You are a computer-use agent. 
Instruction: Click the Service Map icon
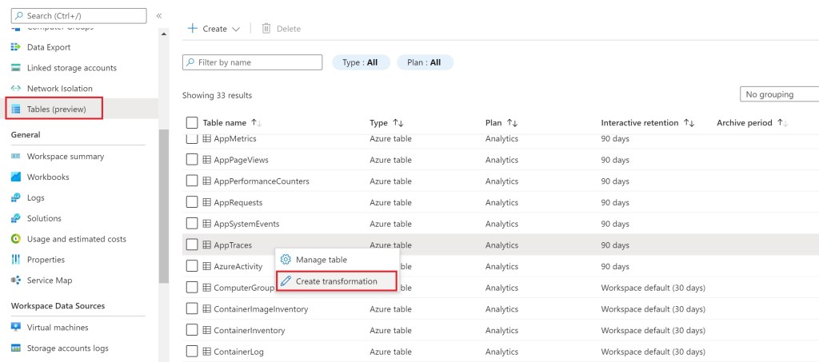pyautogui.click(x=16, y=280)
